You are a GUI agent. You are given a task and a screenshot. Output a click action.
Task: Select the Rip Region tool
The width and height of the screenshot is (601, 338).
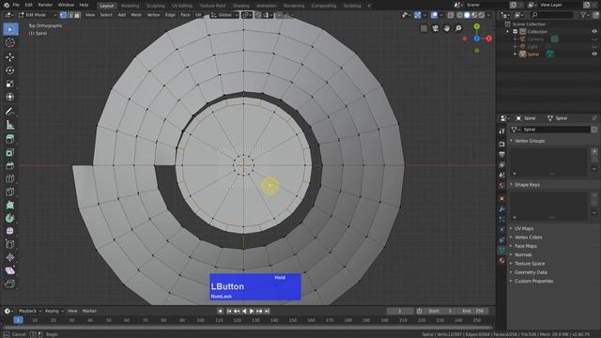pos(10,284)
